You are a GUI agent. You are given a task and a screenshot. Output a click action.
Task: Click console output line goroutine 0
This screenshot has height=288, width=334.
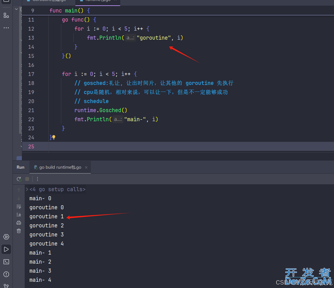click(x=47, y=207)
